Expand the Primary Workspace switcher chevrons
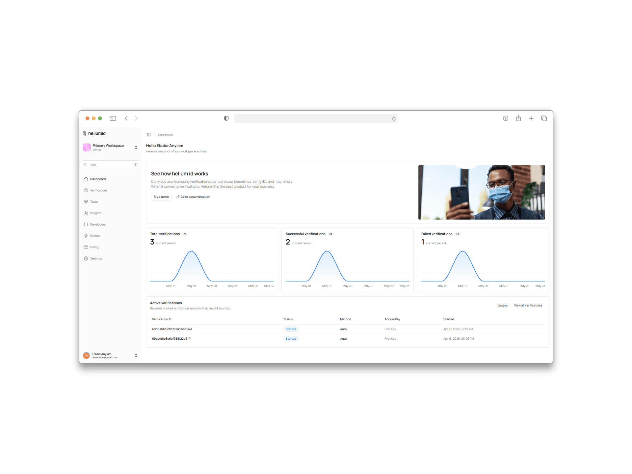 click(x=136, y=147)
